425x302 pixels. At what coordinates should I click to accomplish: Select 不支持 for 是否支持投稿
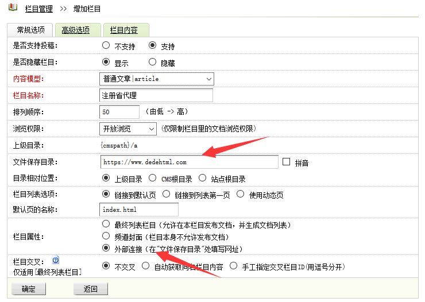click(106, 46)
